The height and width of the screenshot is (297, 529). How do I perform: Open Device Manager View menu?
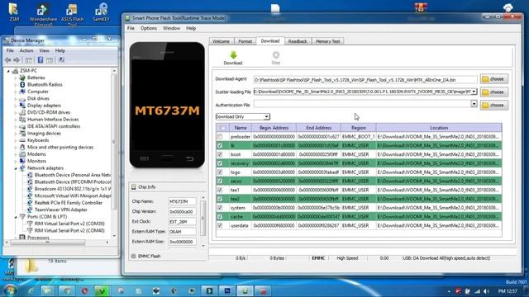(x=44, y=50)
